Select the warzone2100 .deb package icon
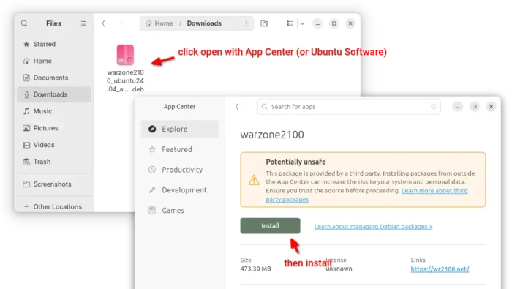 [x=125, y=55]
